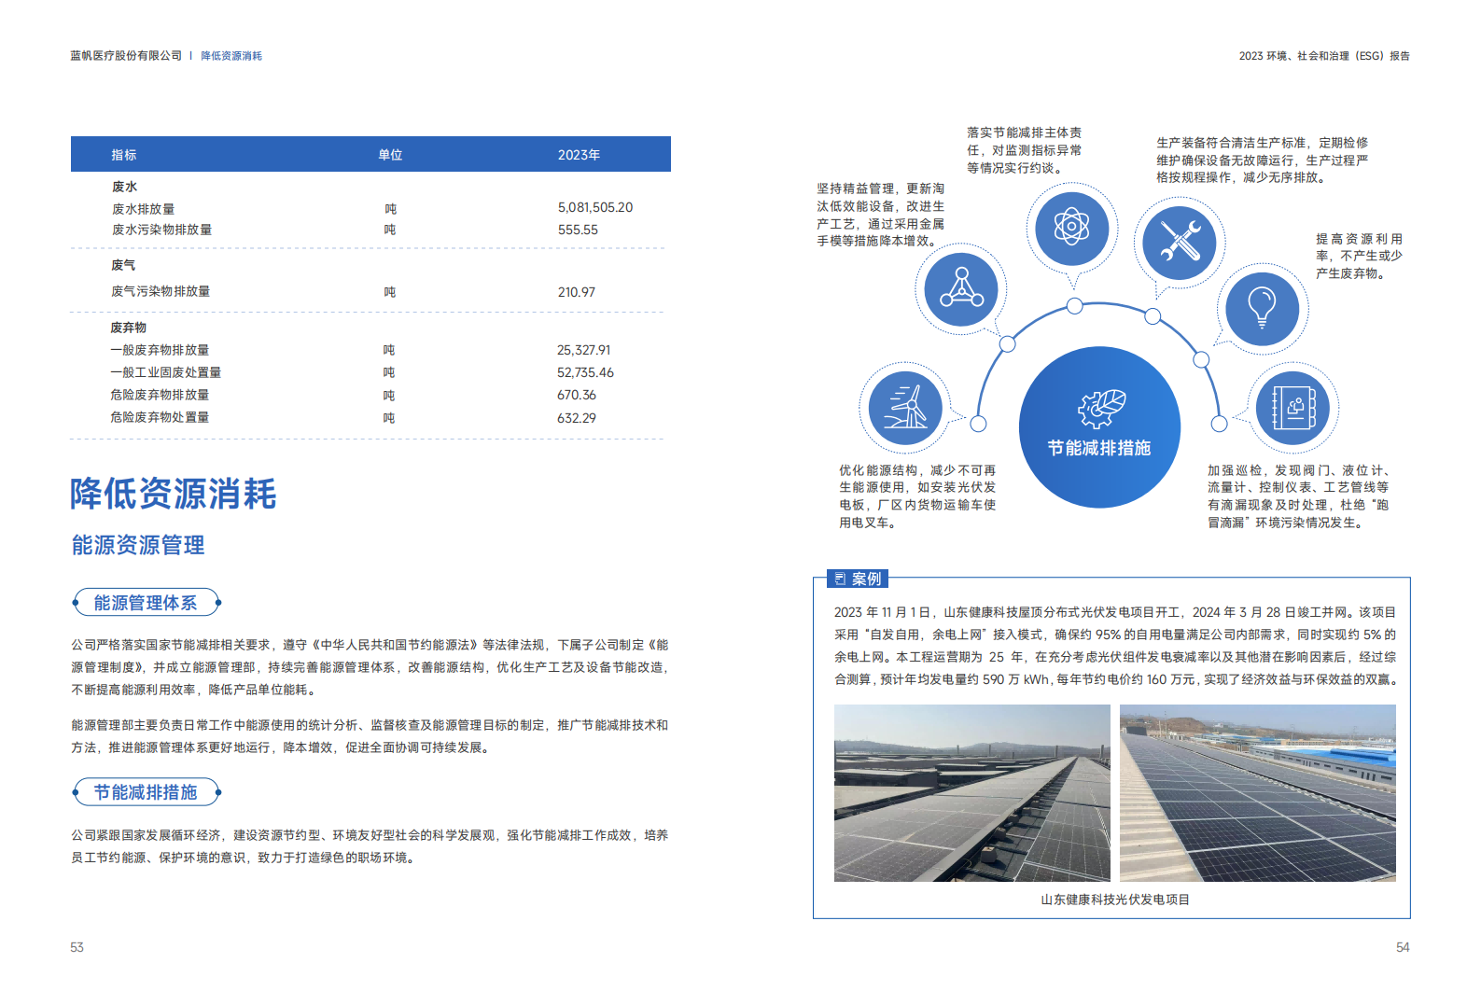The height and width of the screenshot is (1005, 1481).
Task: Click the paragraph starting 优化能源结构
Action: [917, 496]
